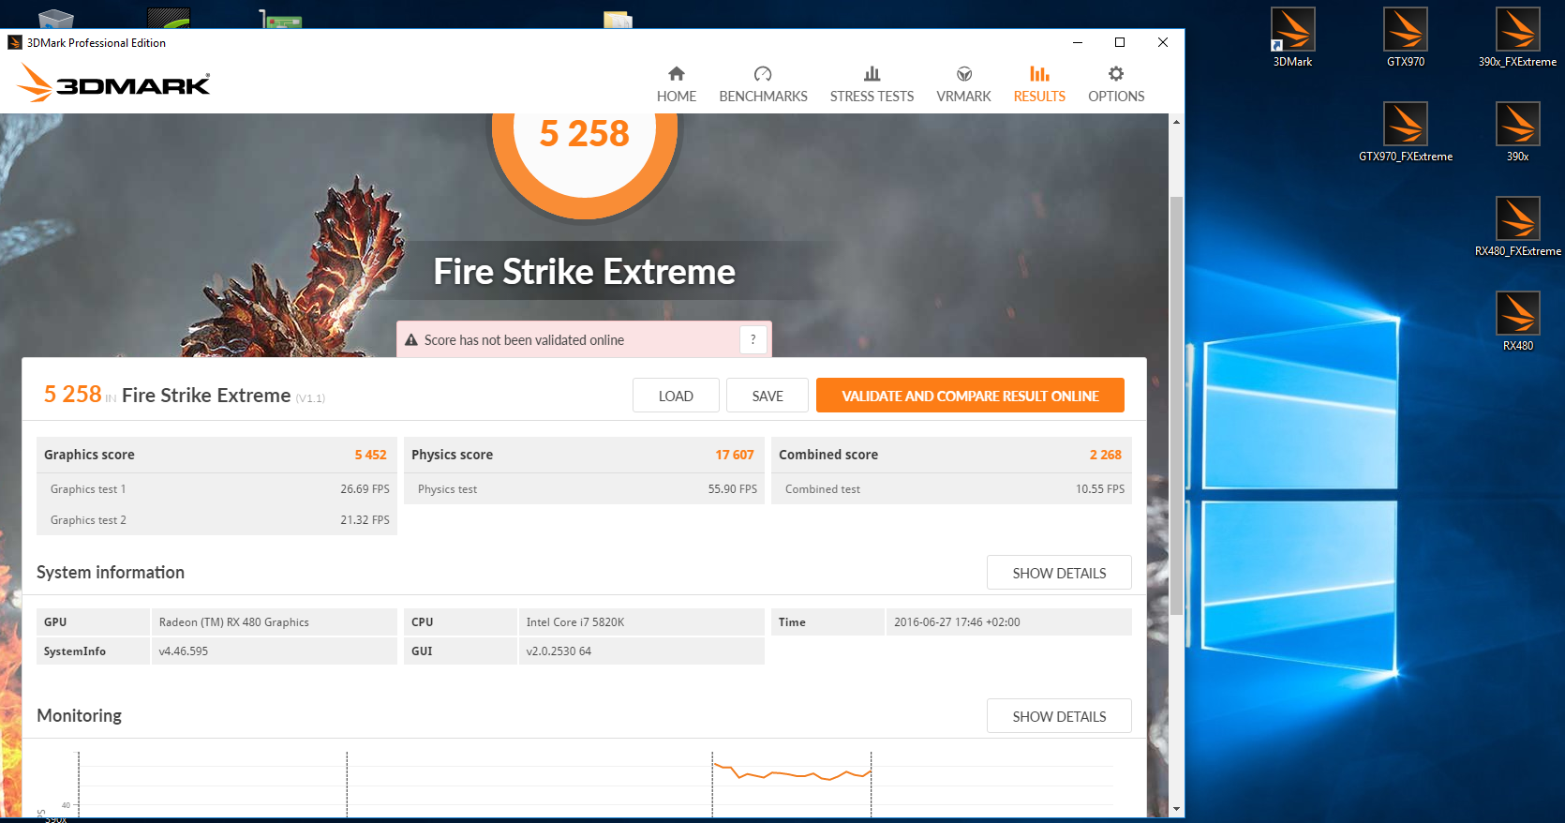
Task: Click the Stress Tests bar chart icon
Action: [x=872, y=73]
